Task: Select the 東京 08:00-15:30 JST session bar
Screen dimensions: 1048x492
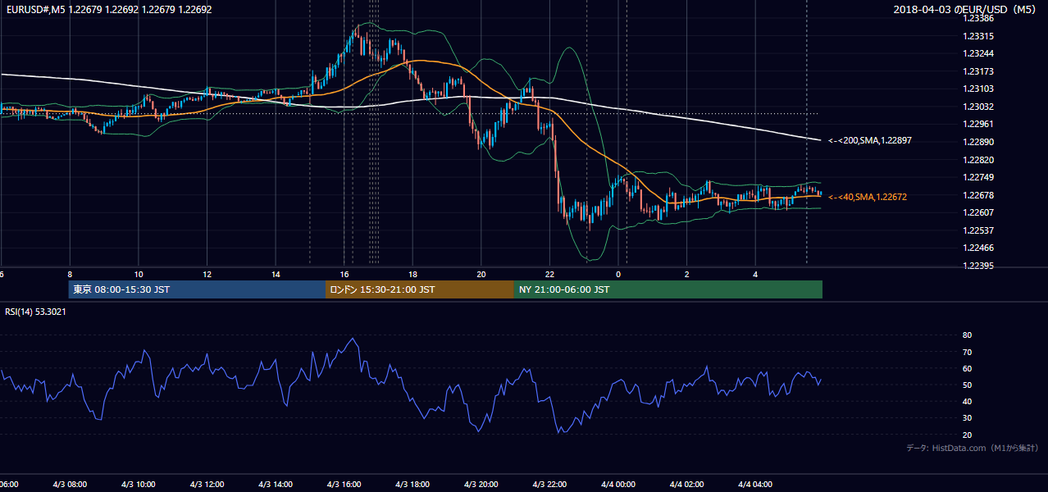Action: tap(197, 289)
